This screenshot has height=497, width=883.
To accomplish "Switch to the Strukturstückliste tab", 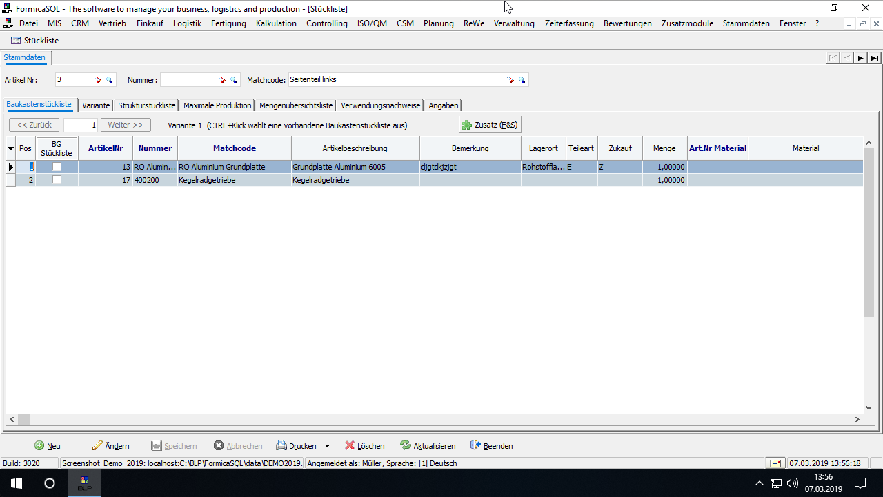I will pyautogui.click(x=147, y=105).
